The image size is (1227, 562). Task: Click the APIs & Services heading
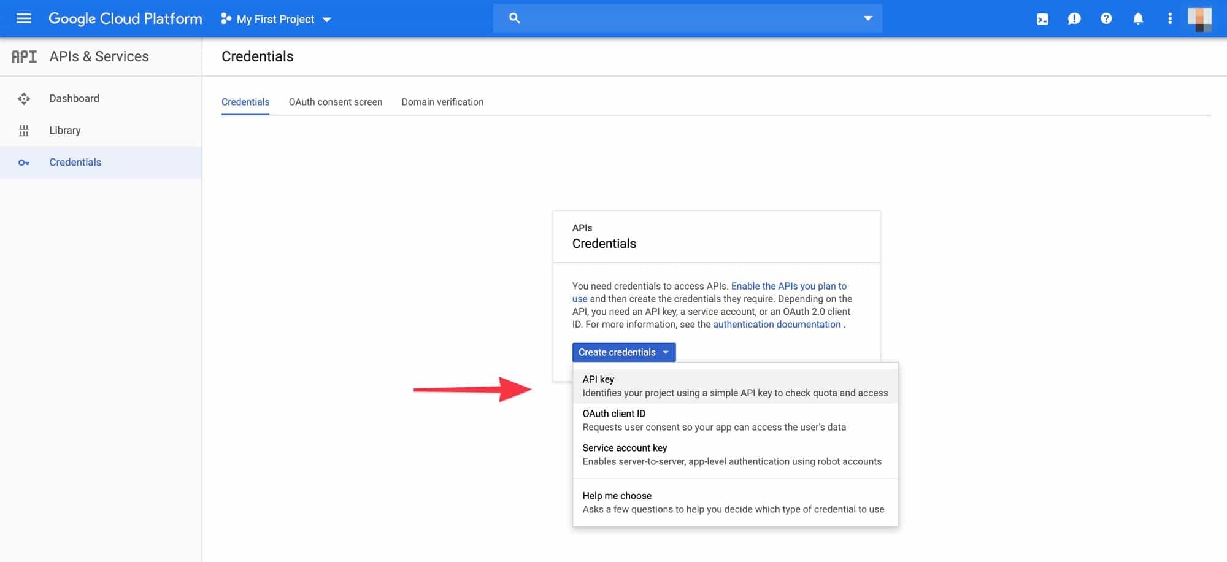(99, 56)
